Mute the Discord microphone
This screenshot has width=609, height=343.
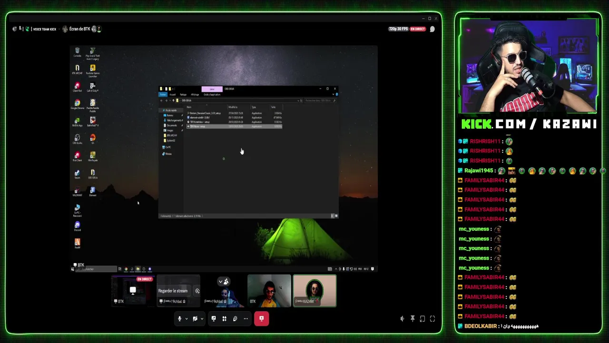pos(179,319)
